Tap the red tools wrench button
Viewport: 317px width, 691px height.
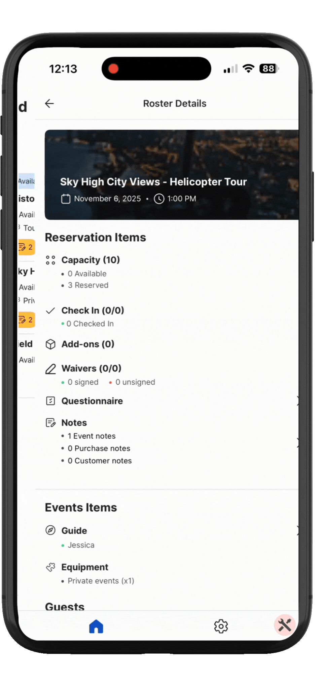(x=285, y=625)
